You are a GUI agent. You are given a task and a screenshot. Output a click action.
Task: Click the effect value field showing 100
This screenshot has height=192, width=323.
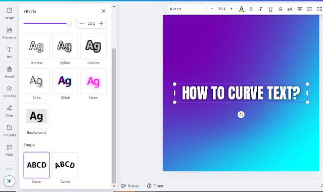(x=91, y=23)
